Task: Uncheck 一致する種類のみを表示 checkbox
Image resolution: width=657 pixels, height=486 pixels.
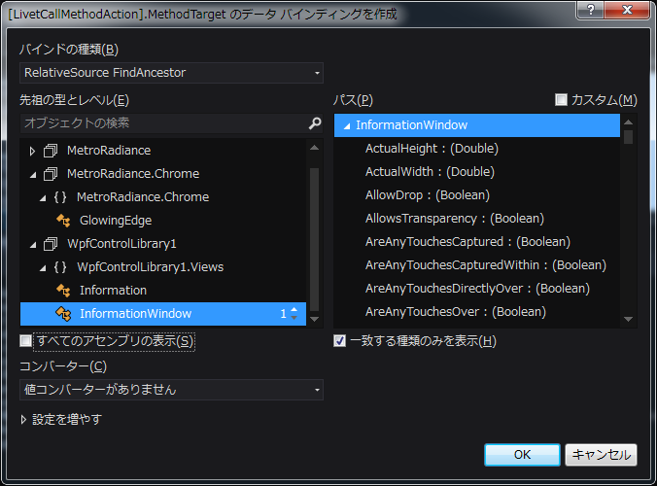Action: (340, 340)
